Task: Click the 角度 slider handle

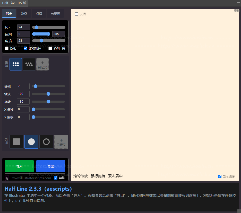Action: (x=41, y=41)
